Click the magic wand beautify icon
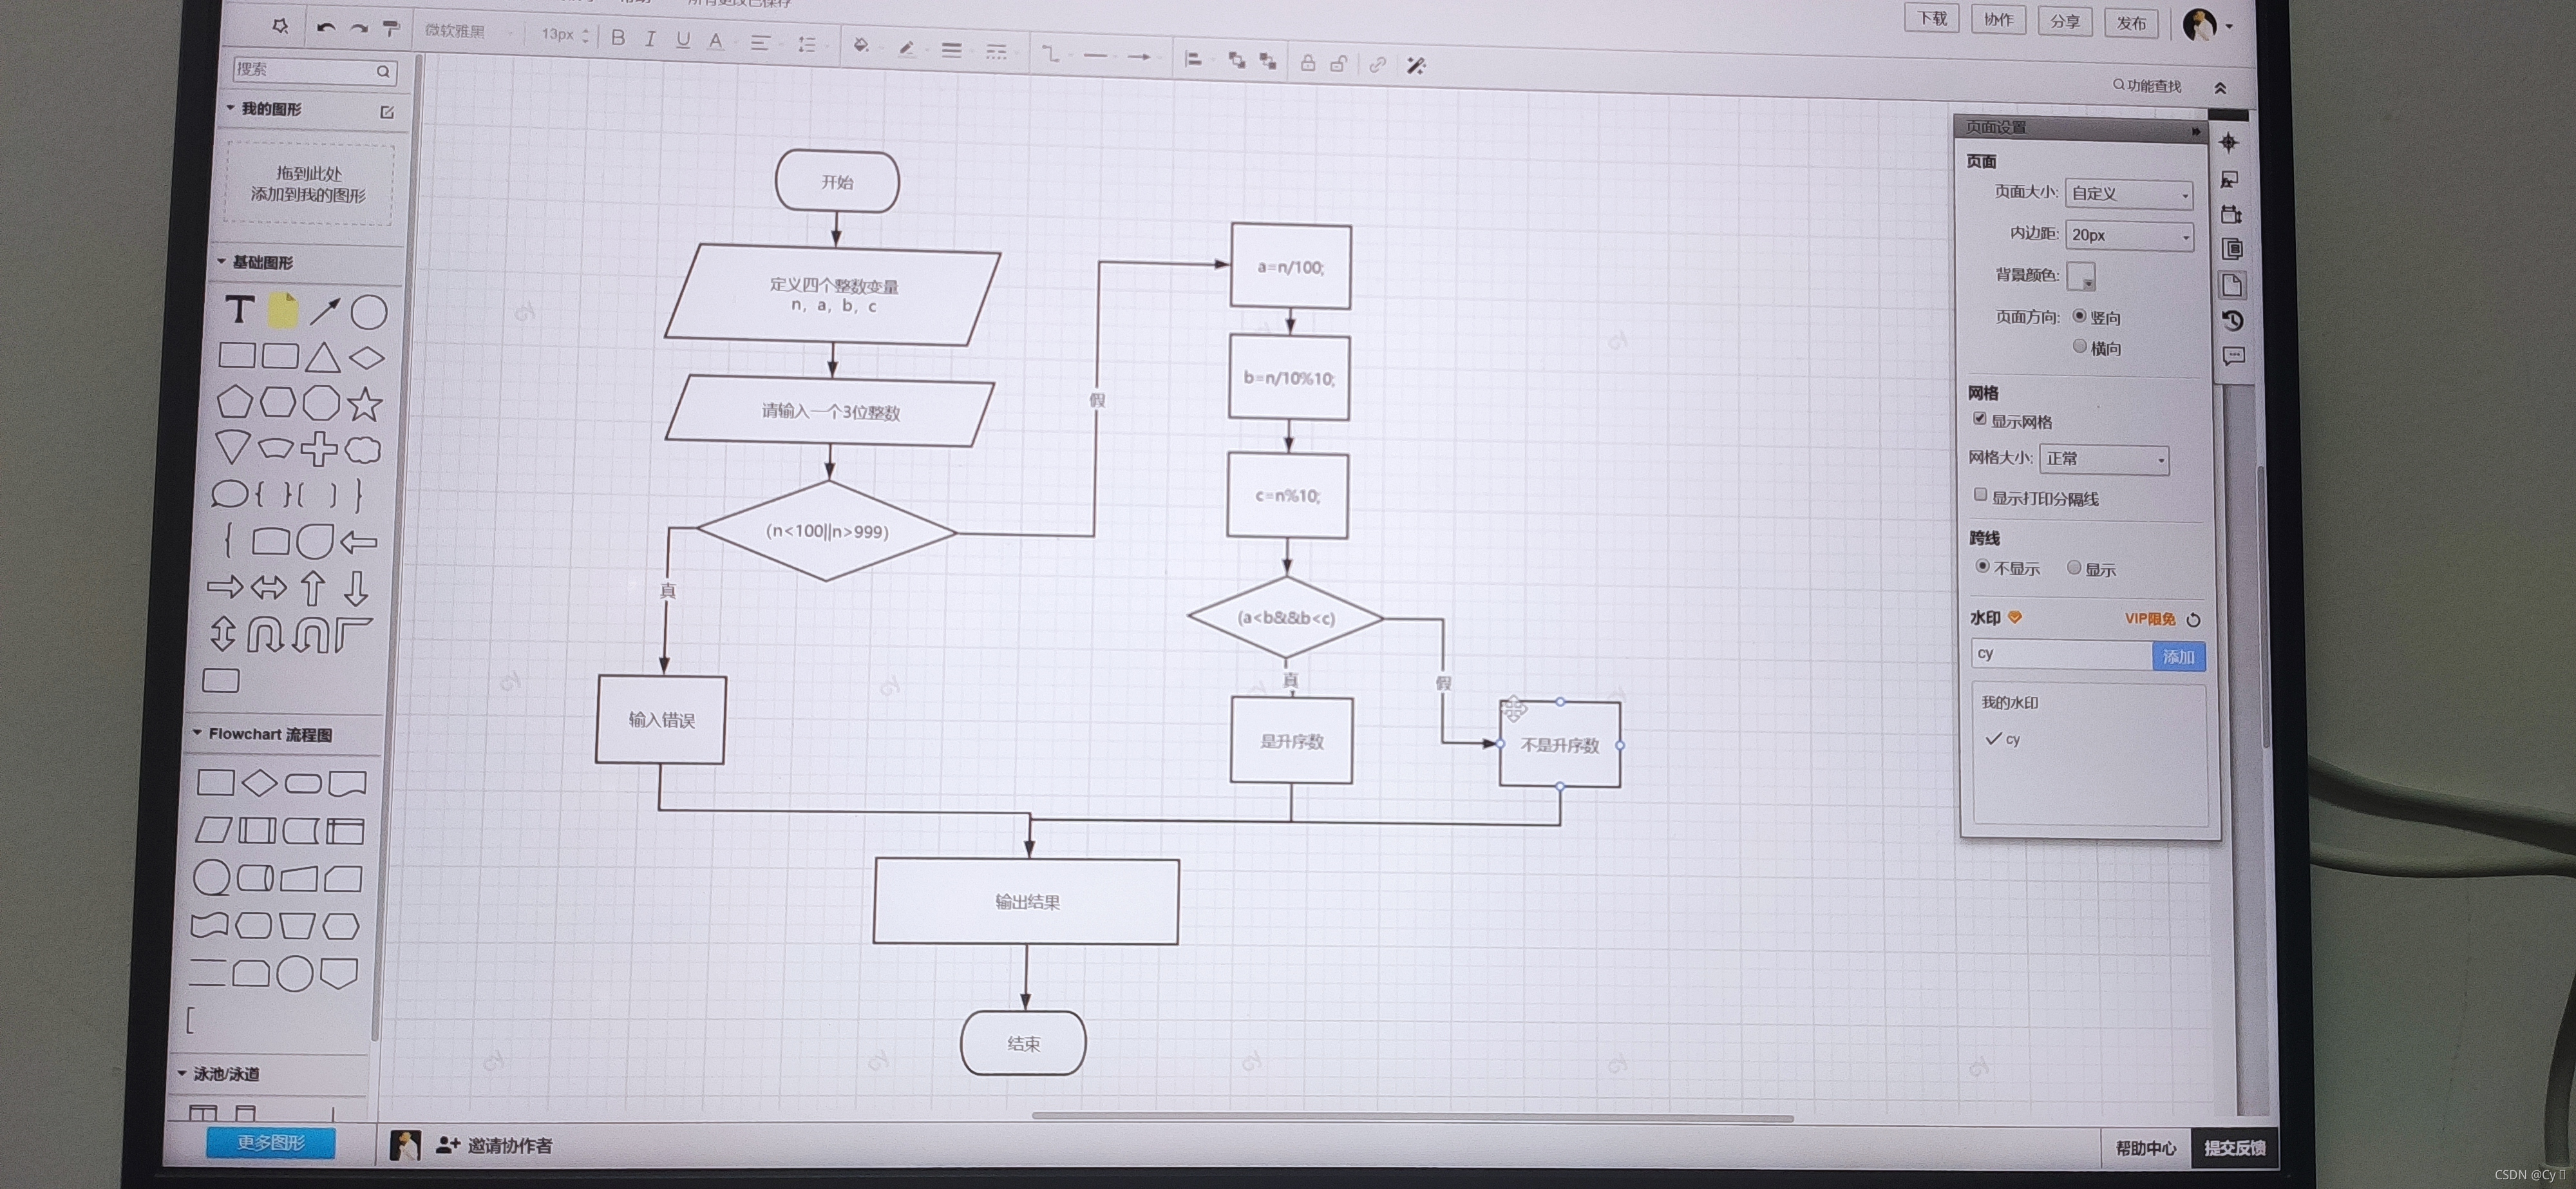 [x=1416, y=66]
